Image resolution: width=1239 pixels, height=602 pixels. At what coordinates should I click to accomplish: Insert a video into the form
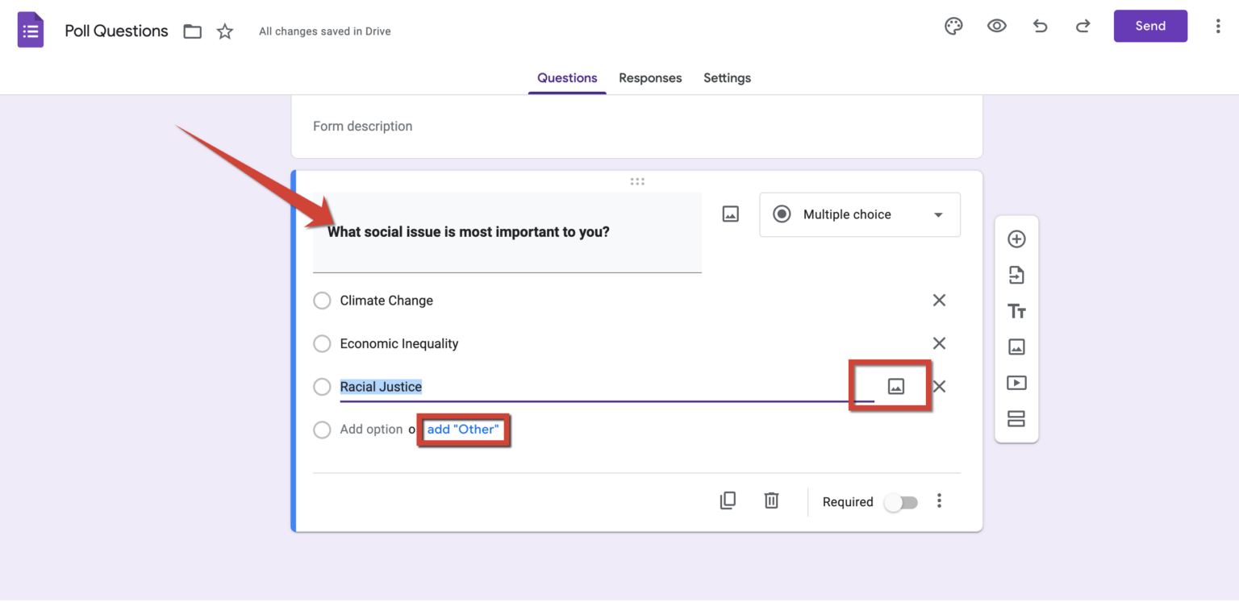point(1016,383)
